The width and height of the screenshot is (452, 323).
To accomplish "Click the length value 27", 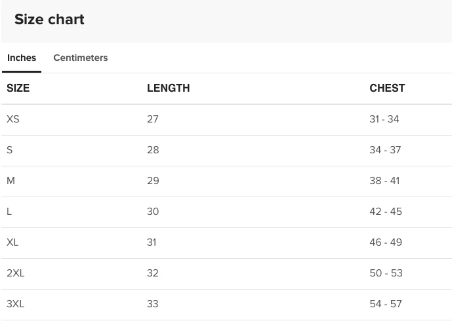I will 153,119.
